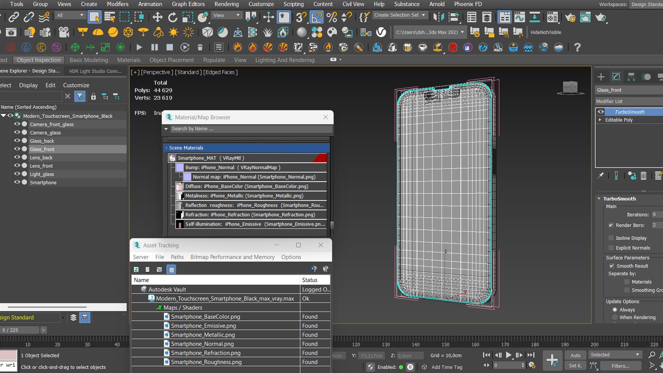The height and width of the screenshot is (373, 663).
Task: Click the Select Object arrow tool
Action: (x=94, y=17)
